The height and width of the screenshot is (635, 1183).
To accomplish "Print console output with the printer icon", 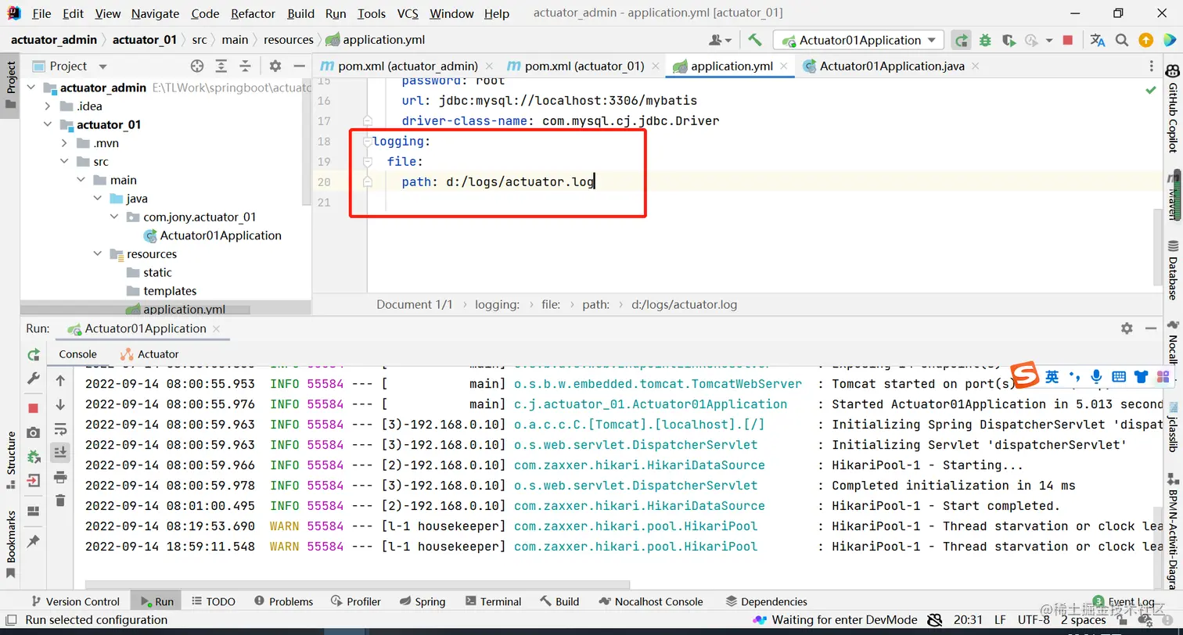I will 60,476.
